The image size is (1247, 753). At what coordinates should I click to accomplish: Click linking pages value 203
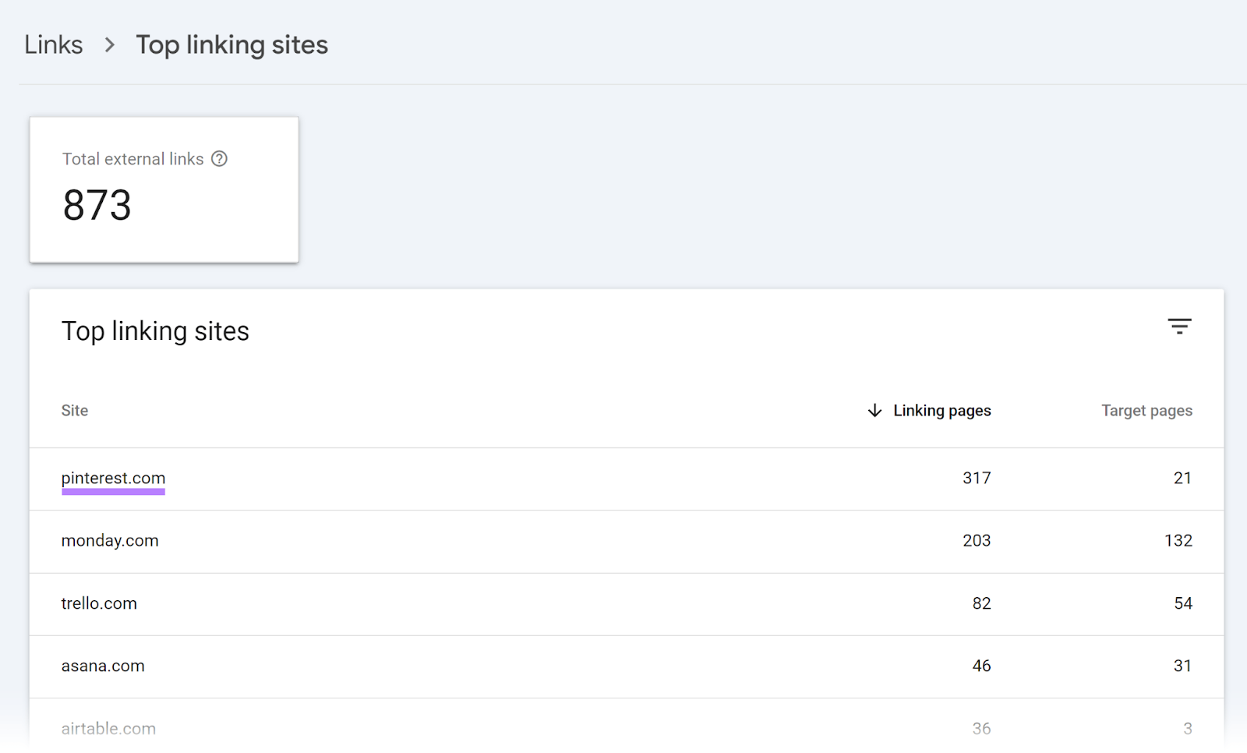(x=977, y=541)
